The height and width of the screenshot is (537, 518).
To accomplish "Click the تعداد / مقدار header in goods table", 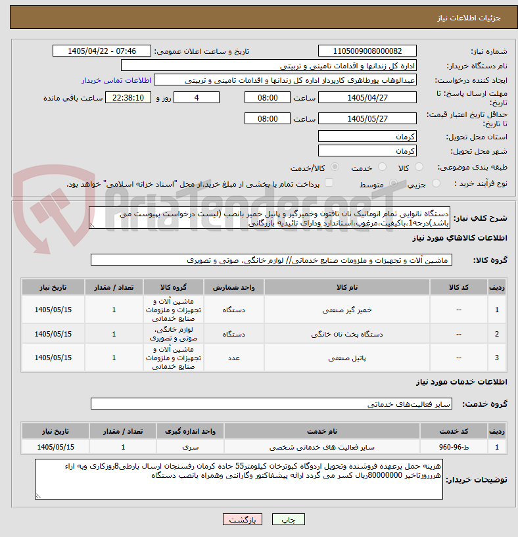I will pos(114,287).
